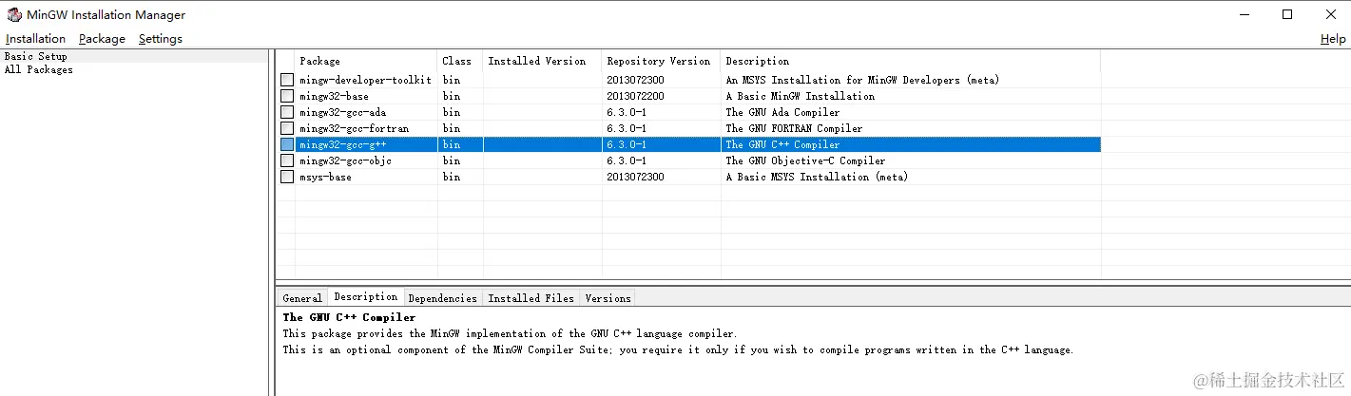
Task: Click the MinGW app icon in title bar
Action: click(14, 14)
